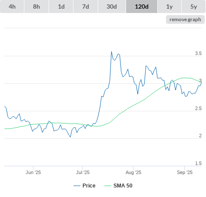Show the 30d price chart
The width and height of the screenshot is (206, 197).
(112, 6)
